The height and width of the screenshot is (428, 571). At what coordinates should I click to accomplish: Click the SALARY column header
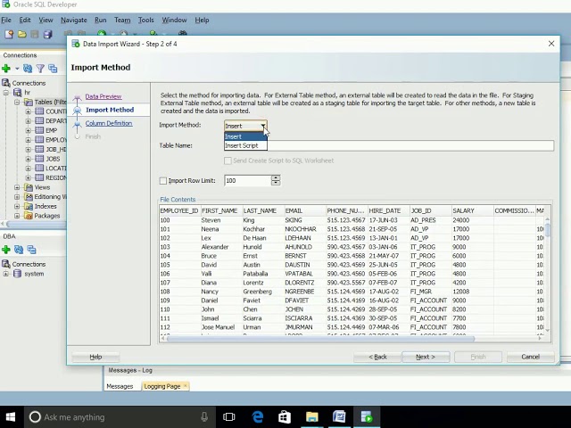tap(472, 210)
